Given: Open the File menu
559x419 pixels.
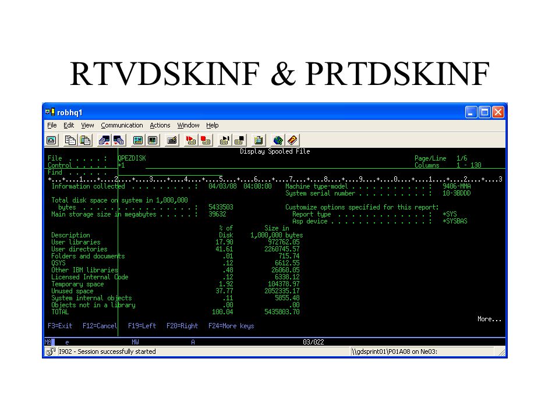Looking at the screenshot, I should point(52,125).
